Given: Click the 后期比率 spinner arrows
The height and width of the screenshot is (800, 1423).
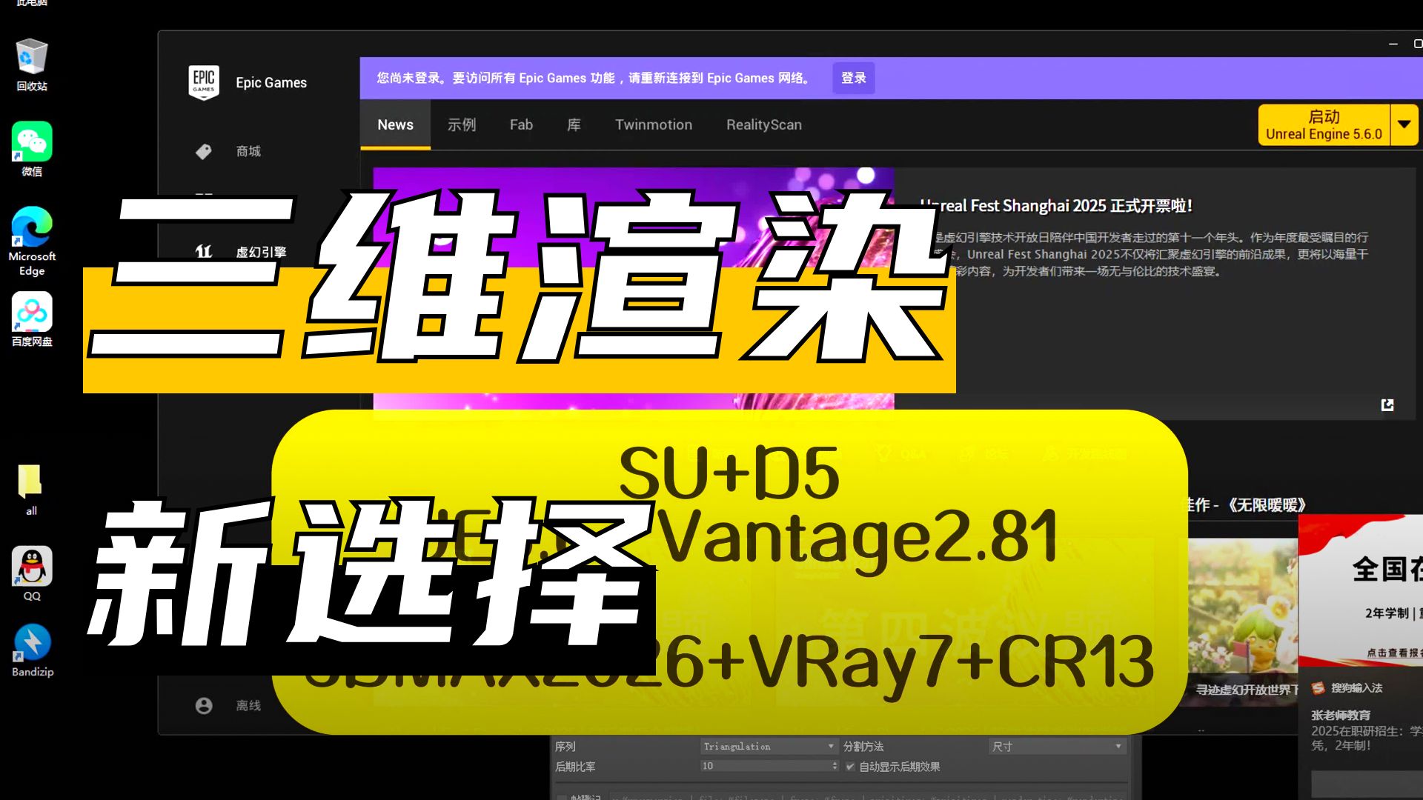Looking at the screenshot, I should tap(835, 767).
